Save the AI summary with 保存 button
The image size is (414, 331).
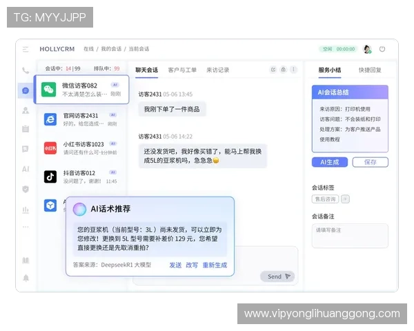click(x=370, y=162)
